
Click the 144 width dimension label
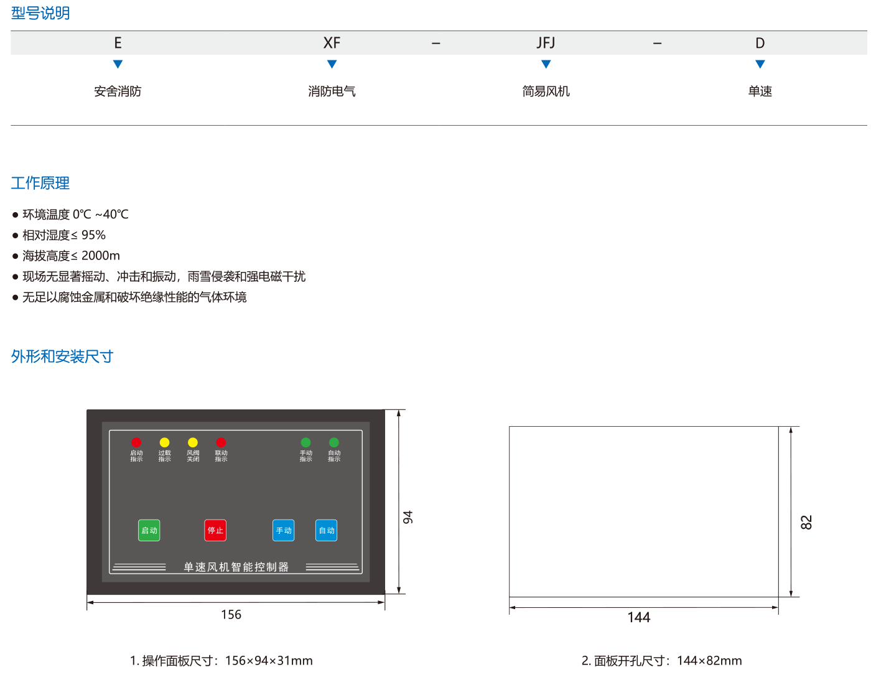point(639,617)
